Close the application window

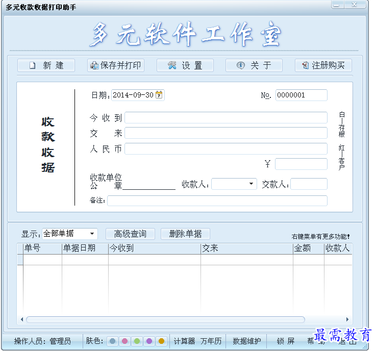(355, 5)
